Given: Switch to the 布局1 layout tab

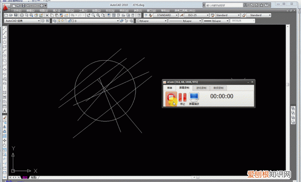Looking at the screenshot, I should (34, 177).
